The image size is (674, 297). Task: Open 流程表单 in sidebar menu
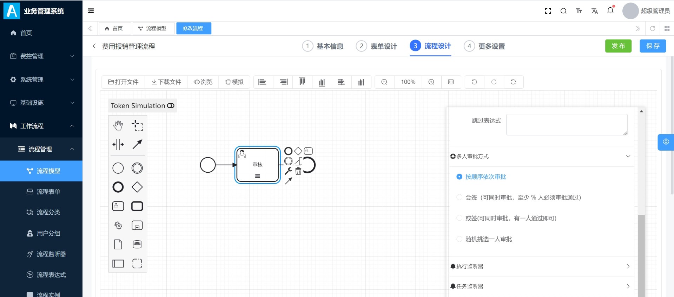(48, 192)
